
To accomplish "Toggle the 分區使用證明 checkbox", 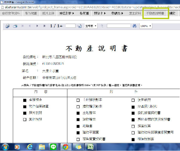I will click(x=133, y=107).
